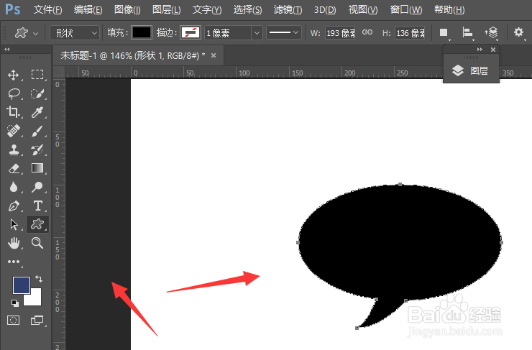
Task: Toggle link between width and height
Action: pos(367,32)
